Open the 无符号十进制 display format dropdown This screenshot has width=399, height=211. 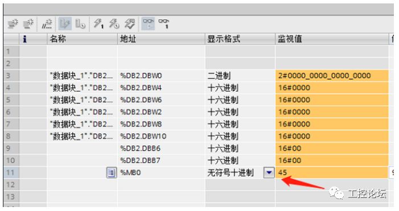click(x=269, y=173)
